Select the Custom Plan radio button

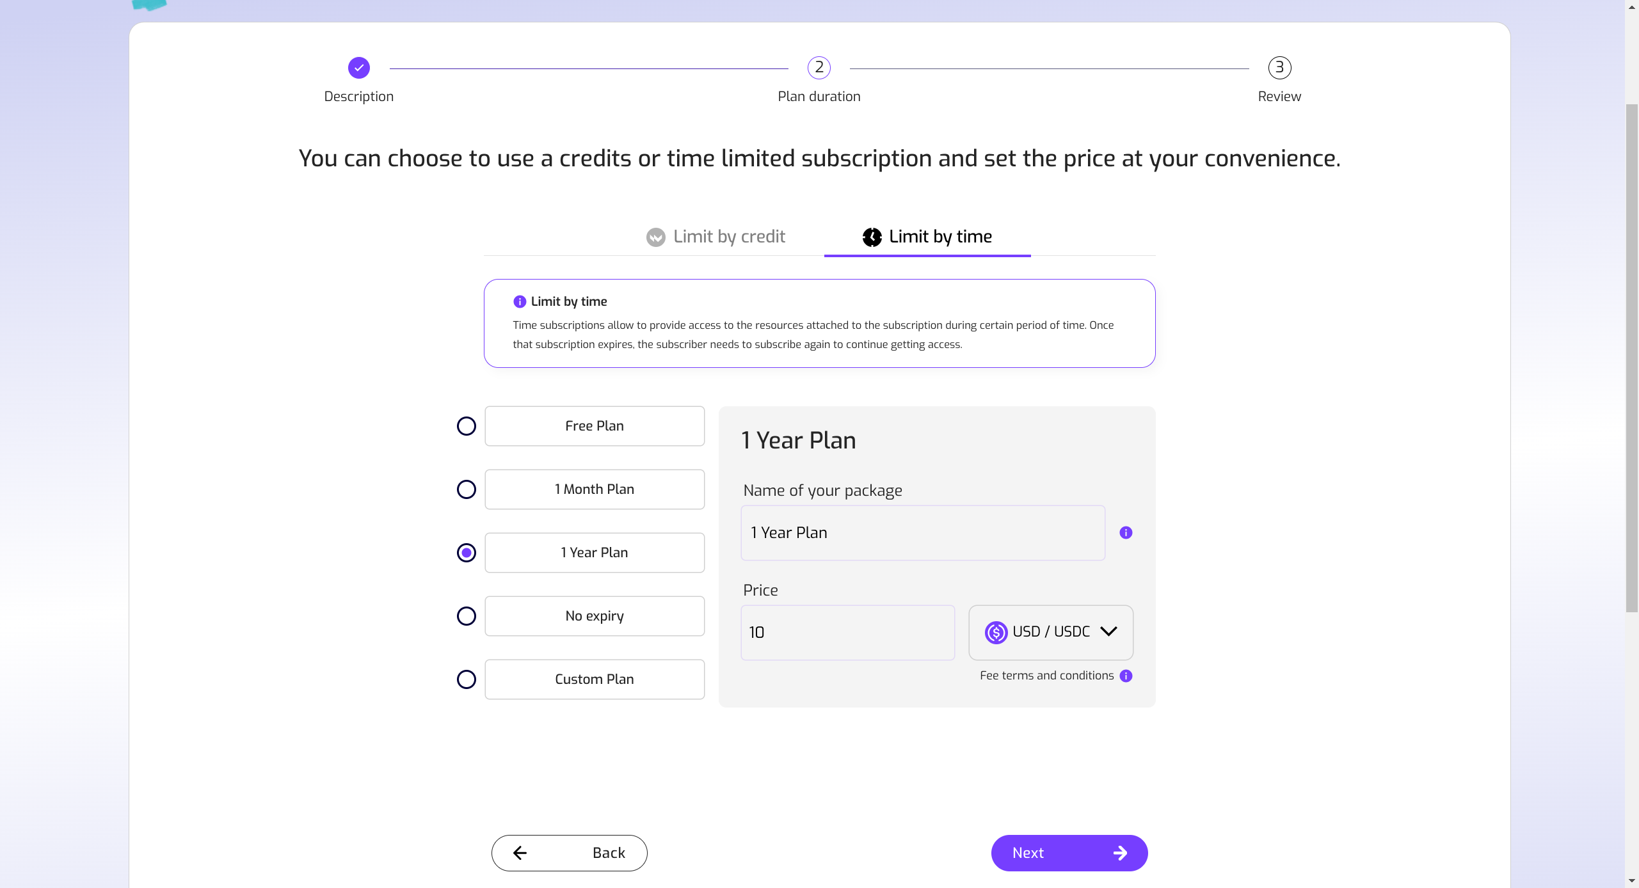coord(466,679)
